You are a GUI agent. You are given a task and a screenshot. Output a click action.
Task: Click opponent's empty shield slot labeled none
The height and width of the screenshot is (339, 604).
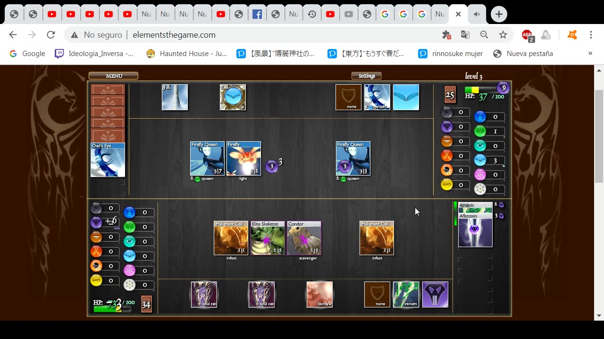click(x=348, y=97)
